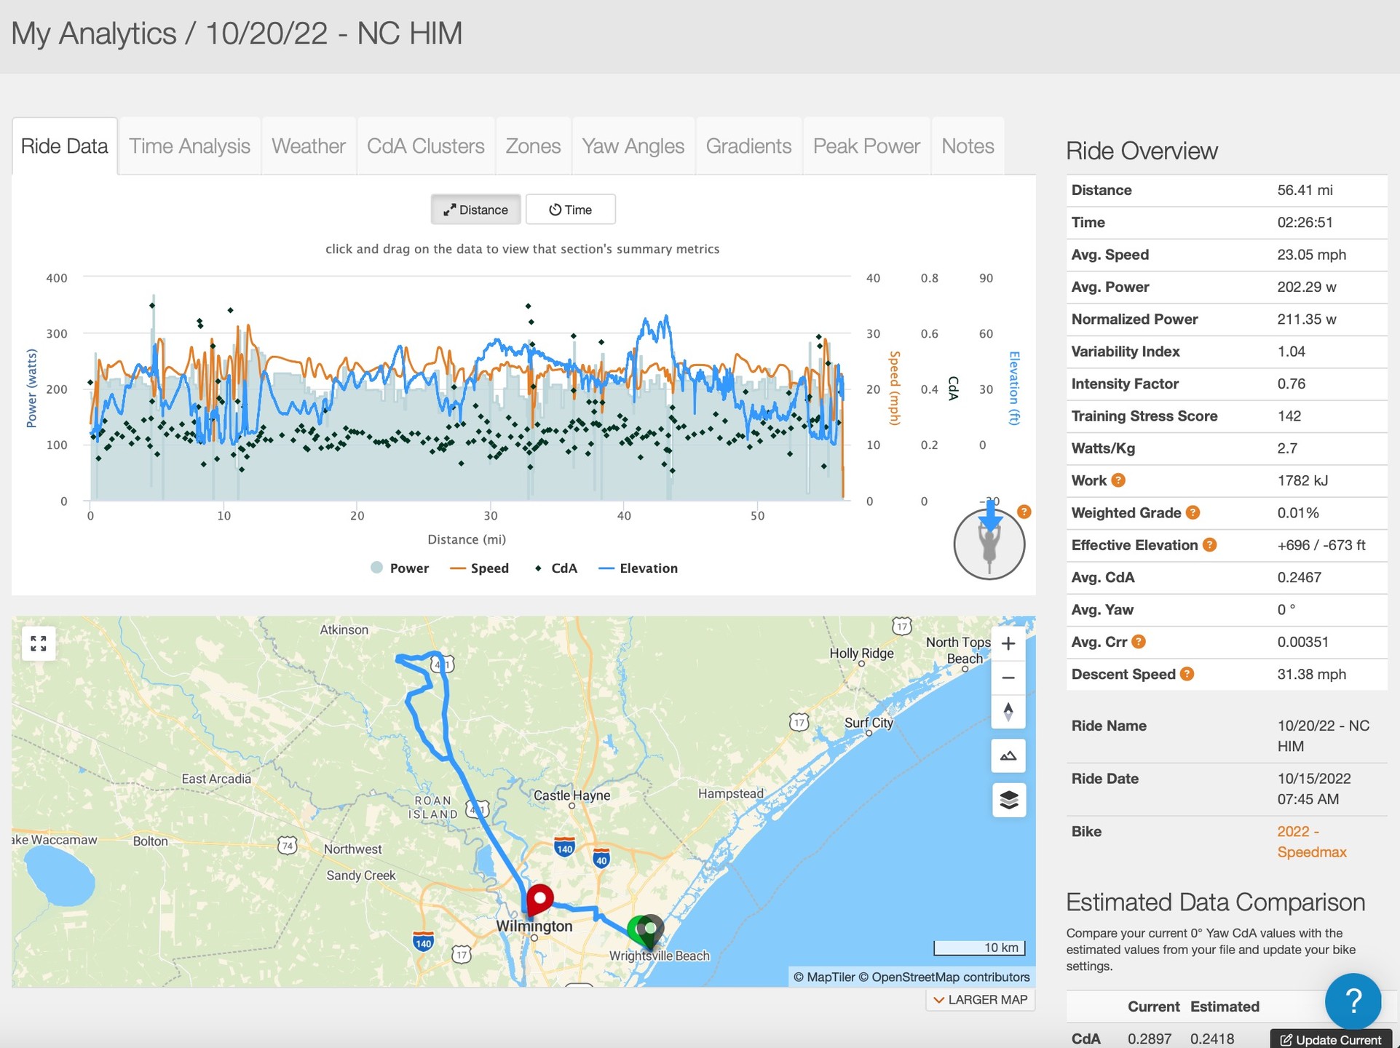Expand the LARGER MAP view
1400x1048 pixels.
(980, 999)
